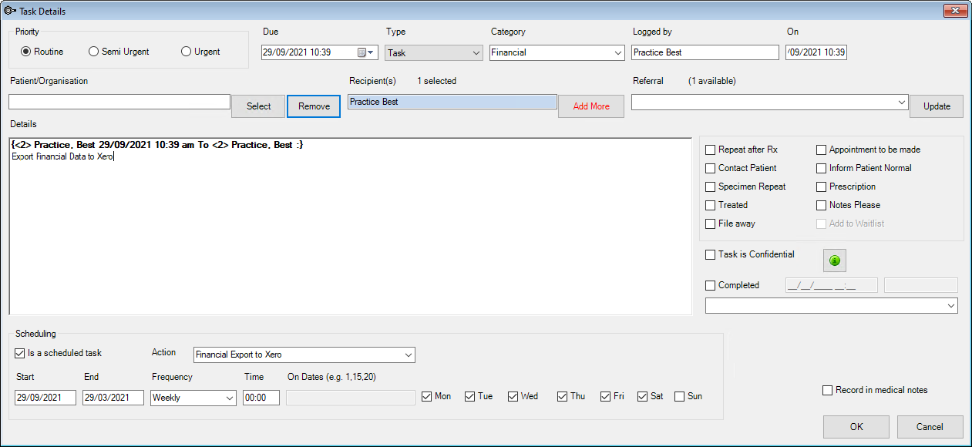Click the Select patient button

pos(259,106)
